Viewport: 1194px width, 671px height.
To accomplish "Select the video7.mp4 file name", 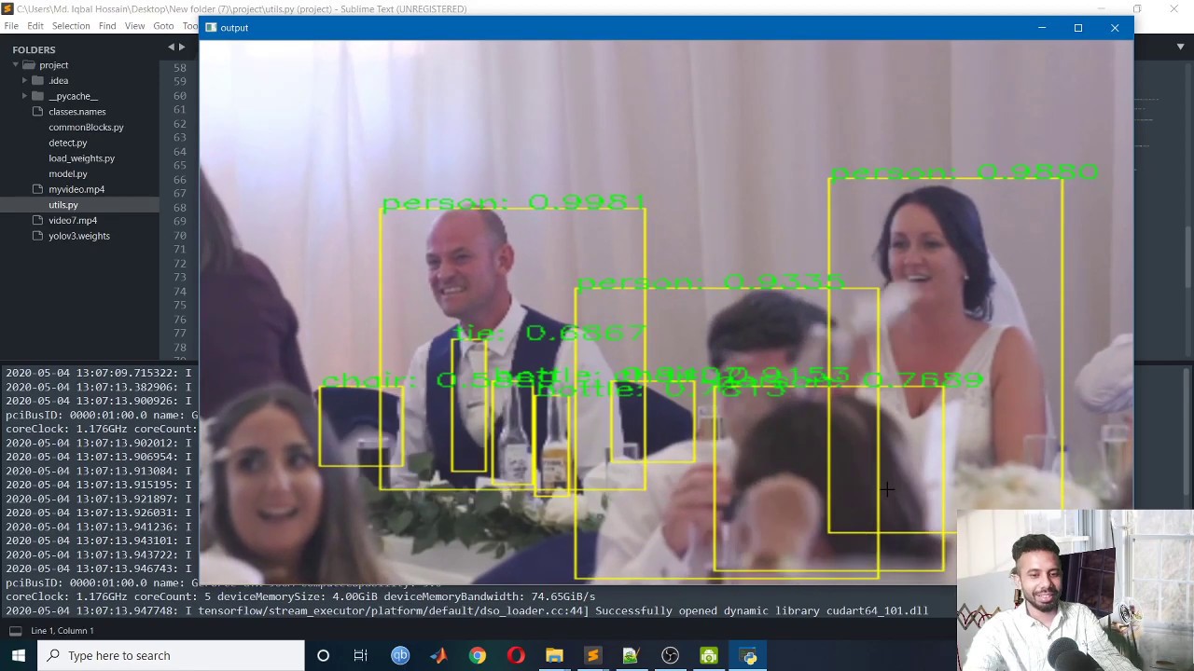I will 73,221.
